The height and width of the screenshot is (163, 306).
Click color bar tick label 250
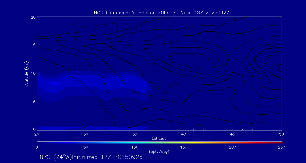coord(282,147)
